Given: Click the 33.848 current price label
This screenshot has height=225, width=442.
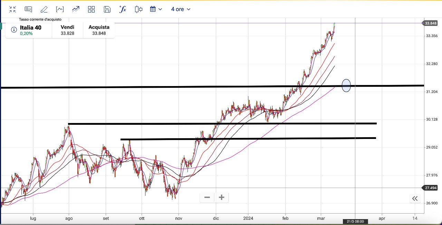Looking at the screenshot, I should 431,23.
